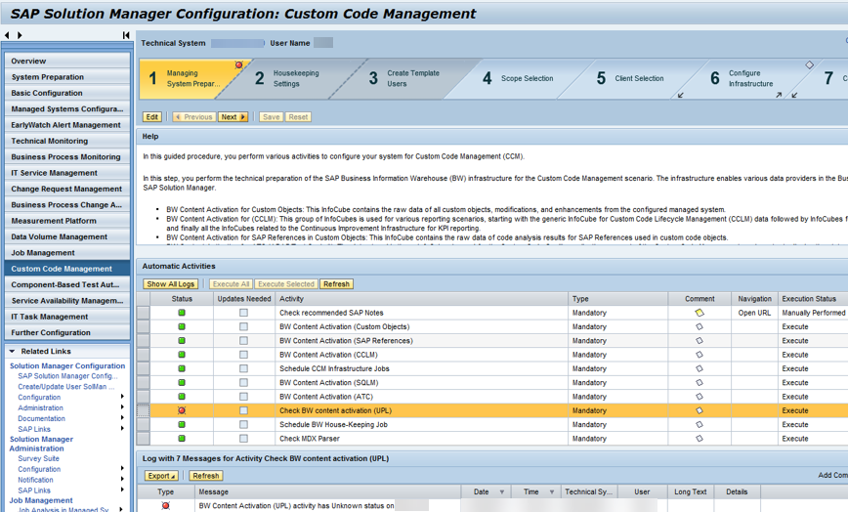This screenshot has width=848, height=512.
Task: Click the Edit button
Action: click(x=152, y=117)
